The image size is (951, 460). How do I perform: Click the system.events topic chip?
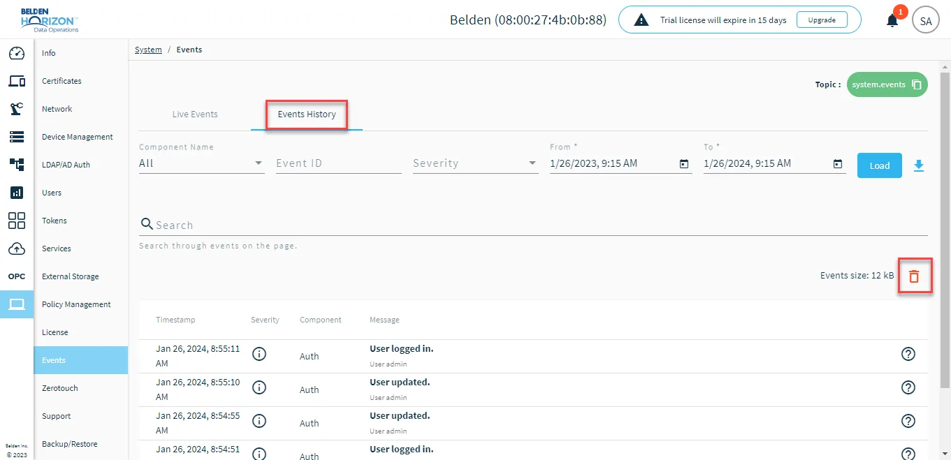point(887,84)
